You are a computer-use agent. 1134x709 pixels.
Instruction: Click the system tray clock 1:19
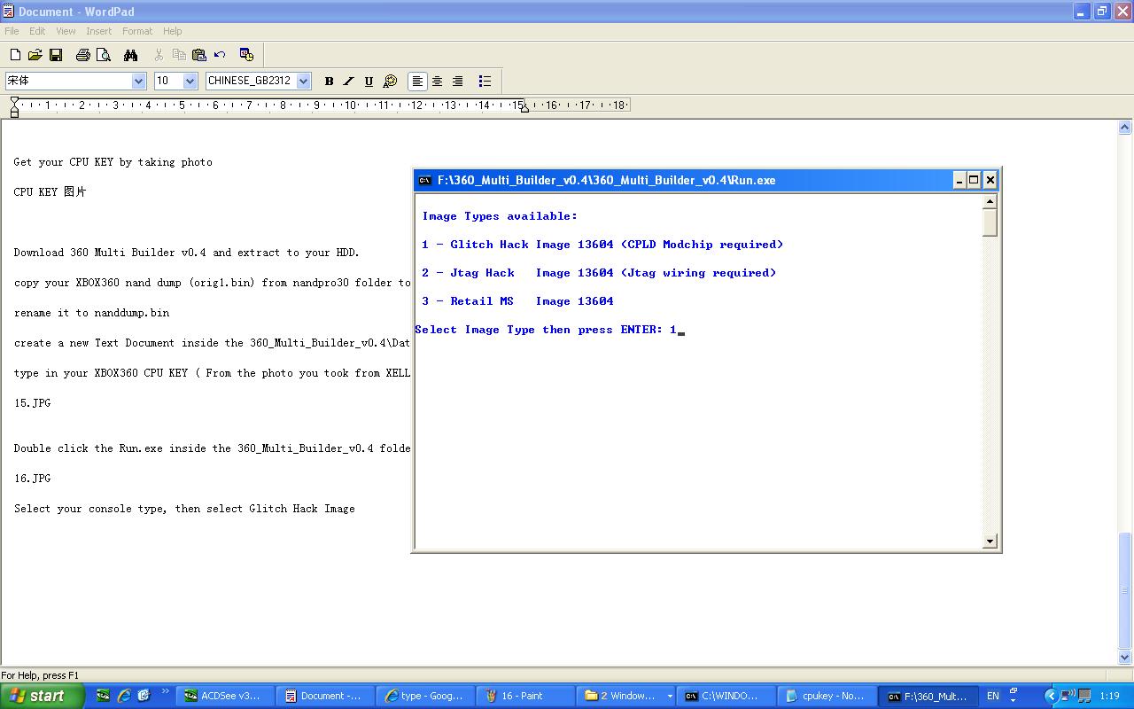pos(1109,696)
